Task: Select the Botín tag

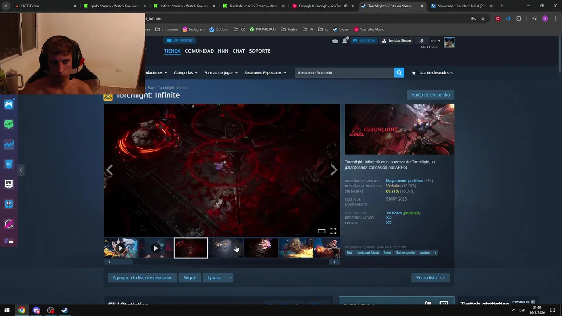Action: [387, 253]
